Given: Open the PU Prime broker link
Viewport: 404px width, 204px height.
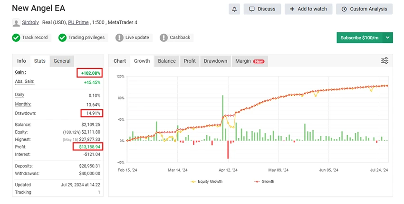Looking at the screenshot, I should 81,22.
